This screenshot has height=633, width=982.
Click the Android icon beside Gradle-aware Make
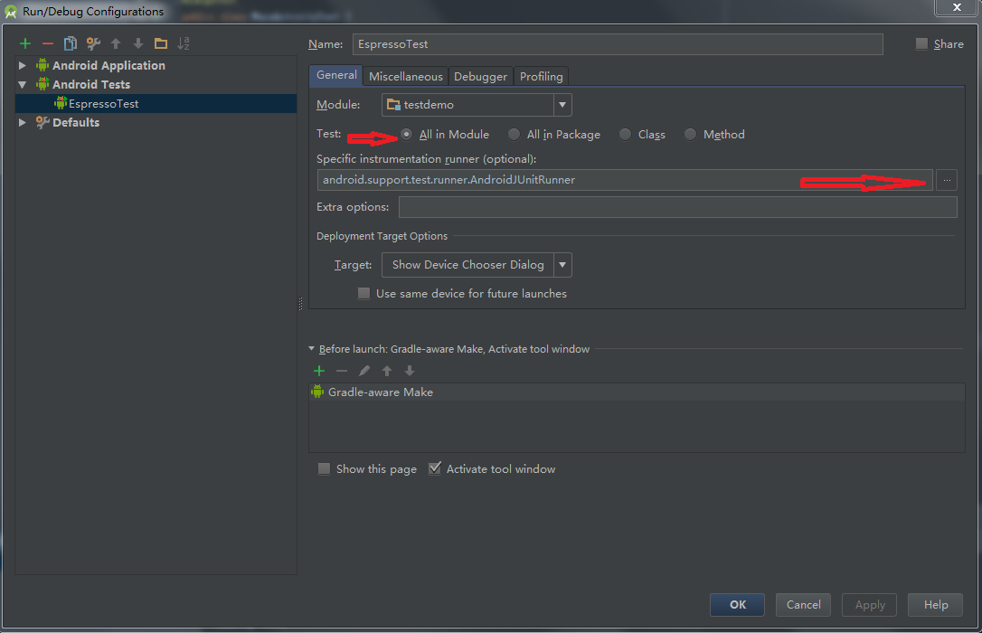(317, 392)
